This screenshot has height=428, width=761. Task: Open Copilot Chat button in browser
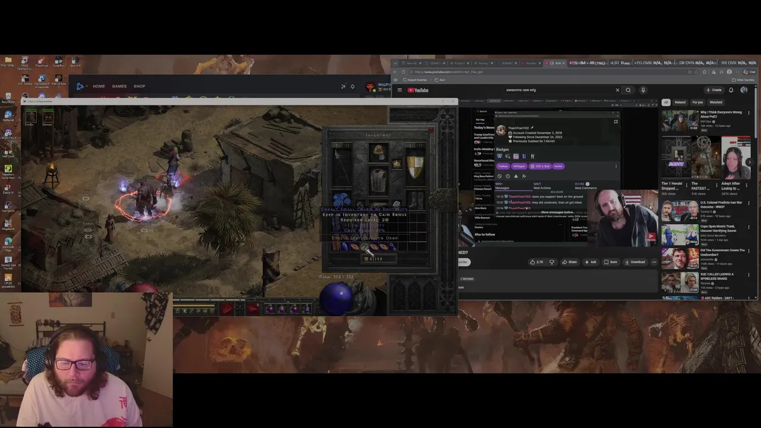[748, 72]
